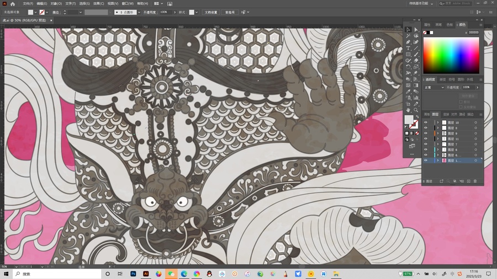Viewport: 497px width, 279px height.
Task: Hide layer 图层 10 via eye icon
Action: [x=426, y=122]
